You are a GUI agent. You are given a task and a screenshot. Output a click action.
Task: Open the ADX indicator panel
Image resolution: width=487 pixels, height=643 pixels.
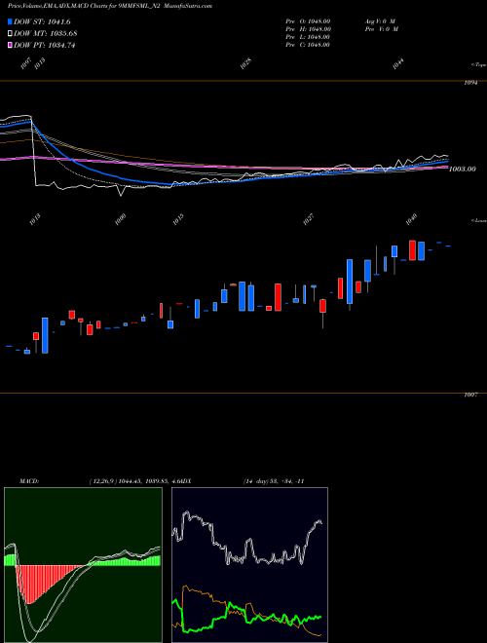[x=249, y=565]
